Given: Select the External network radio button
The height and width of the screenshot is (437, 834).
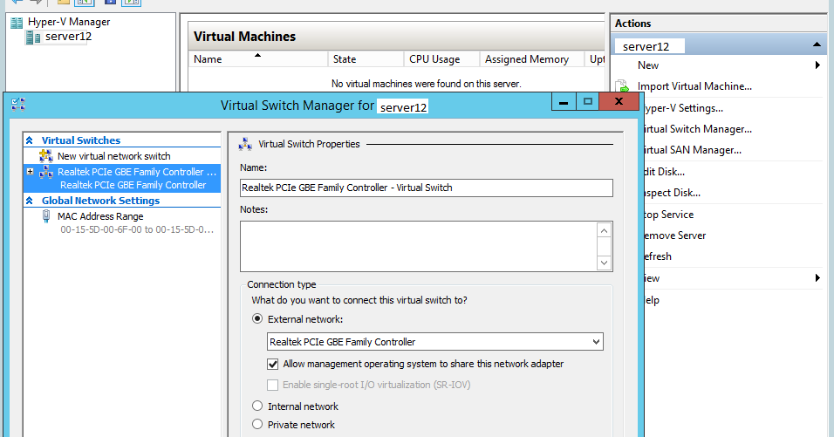Looking at the screenshot, I should click(x=257, y=319).
